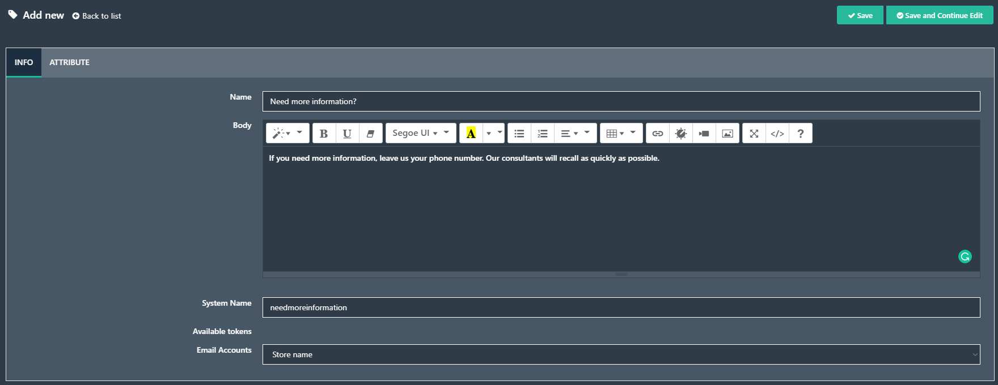Open the insert table dropdown

click(x=621, y=133)
